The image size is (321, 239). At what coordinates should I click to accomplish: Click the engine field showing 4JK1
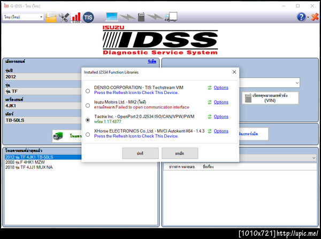click(43, 106)
